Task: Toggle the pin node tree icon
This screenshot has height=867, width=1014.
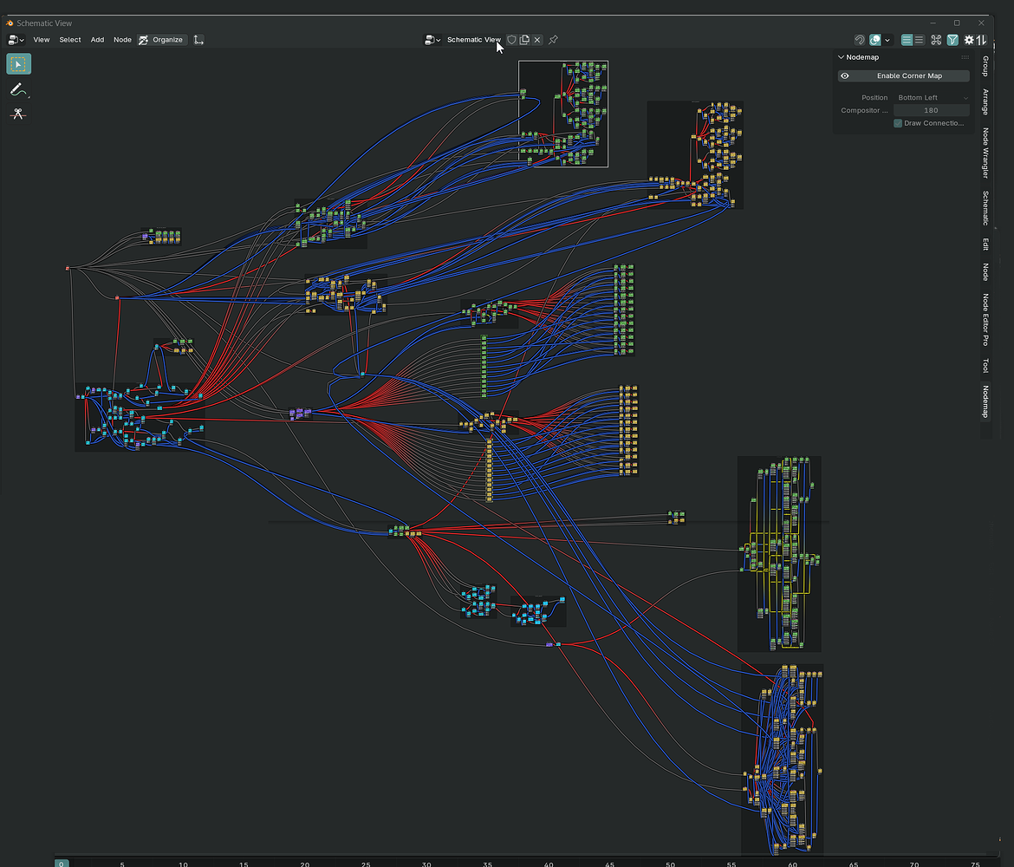Action: (553, 40)
